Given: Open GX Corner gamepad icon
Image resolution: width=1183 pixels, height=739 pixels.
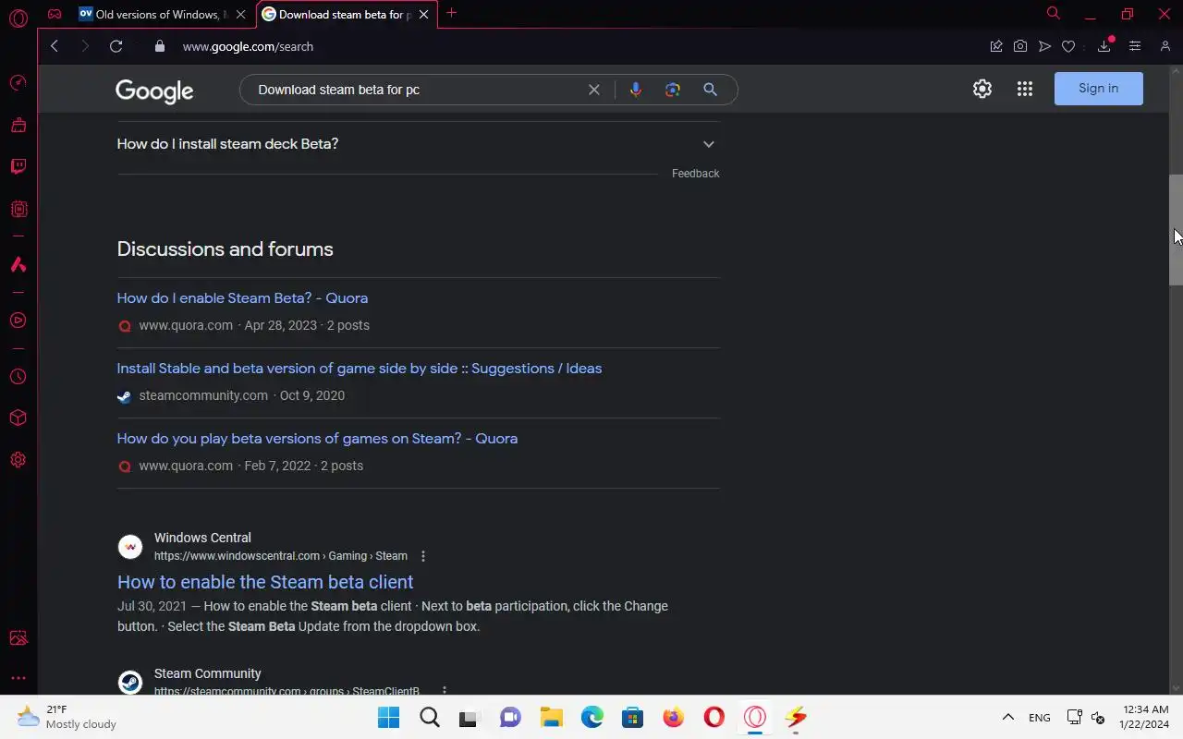Looking at the screenshot, I should [x=55, y=14].
